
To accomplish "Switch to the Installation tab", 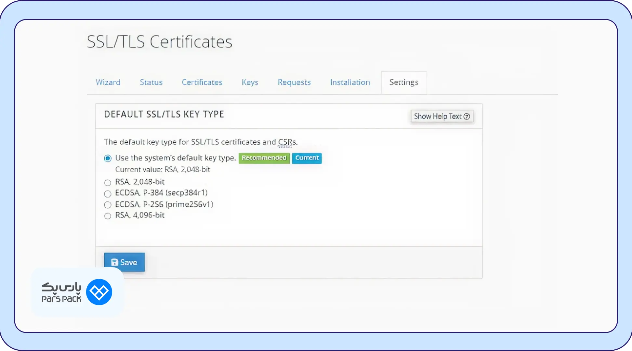I will pos(350,82).
